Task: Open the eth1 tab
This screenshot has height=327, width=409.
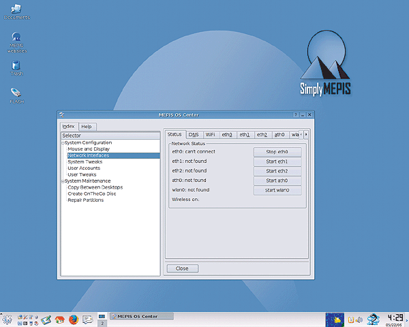Action: [x=245, y=135]
